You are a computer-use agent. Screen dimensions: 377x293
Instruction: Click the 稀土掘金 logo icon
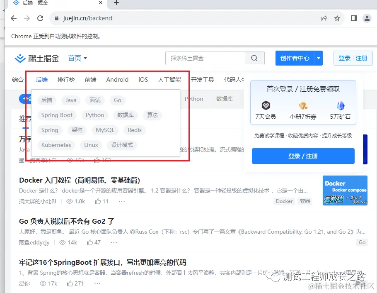click(19, 58)
